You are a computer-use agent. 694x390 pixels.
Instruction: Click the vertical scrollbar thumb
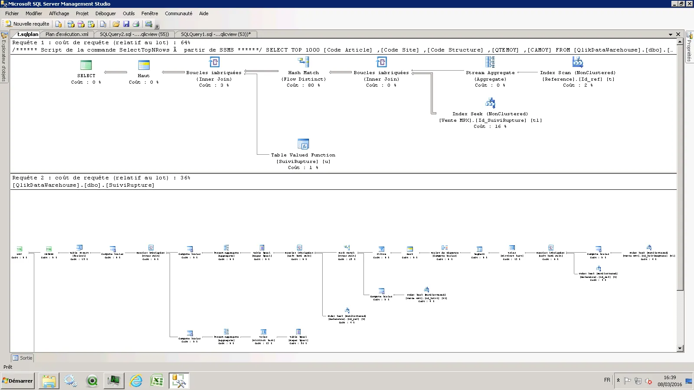(x=680, y=168)
